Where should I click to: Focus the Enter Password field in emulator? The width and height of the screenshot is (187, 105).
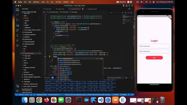click(154, 51)
